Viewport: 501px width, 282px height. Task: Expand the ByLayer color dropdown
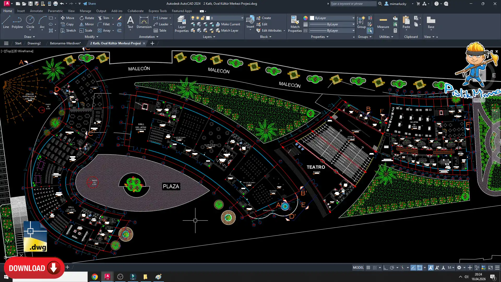pyautogui.click(x=353, y=18)
